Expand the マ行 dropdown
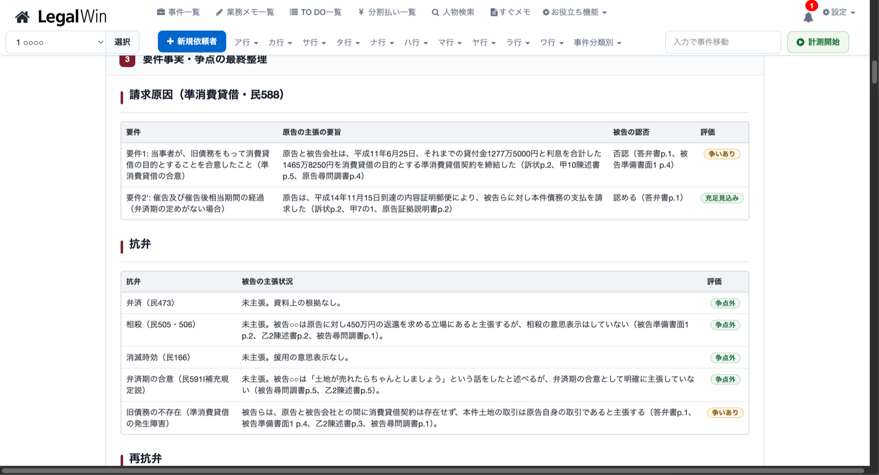The width and height of the screenshot is (879, 475). [x=450, y=42]
